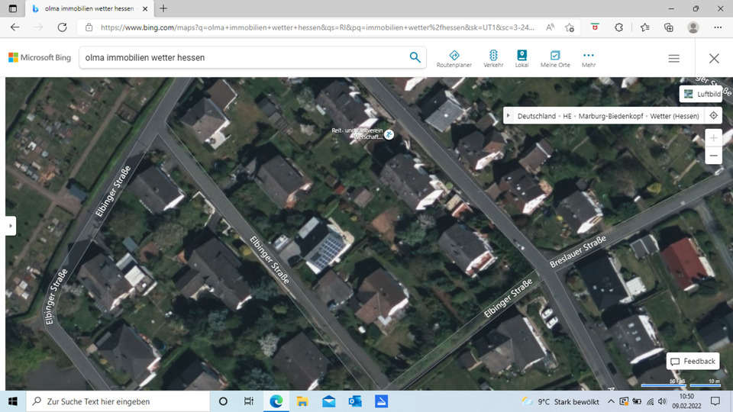Viewport: 733px width, 412px height.
Task: Zoom out on the map
Action: [713, 156]
